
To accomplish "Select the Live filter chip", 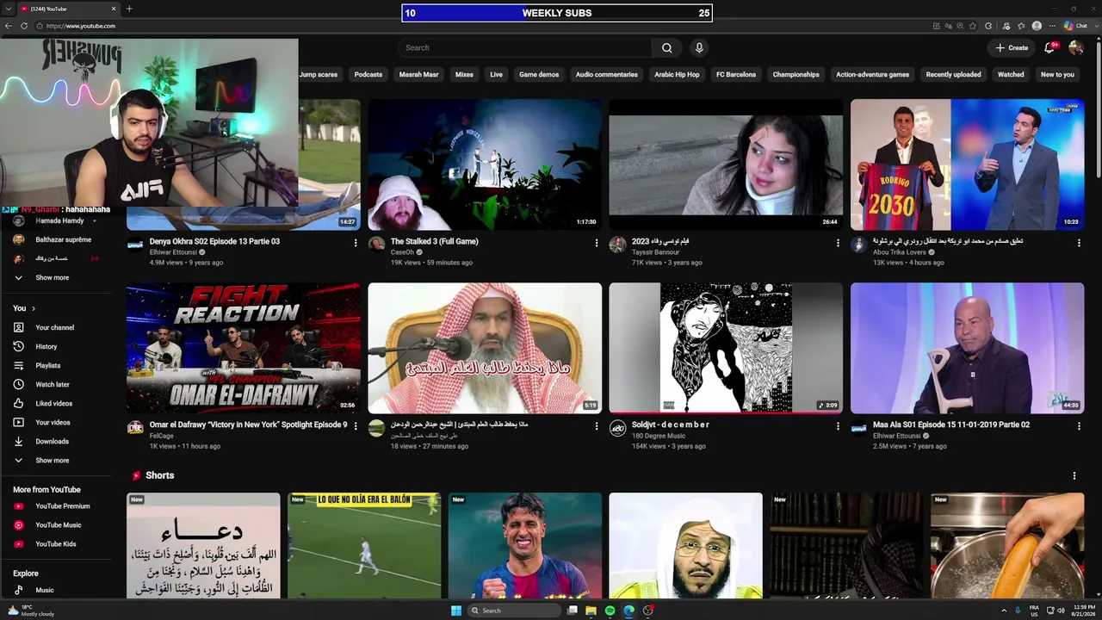I will coord(497,75).
